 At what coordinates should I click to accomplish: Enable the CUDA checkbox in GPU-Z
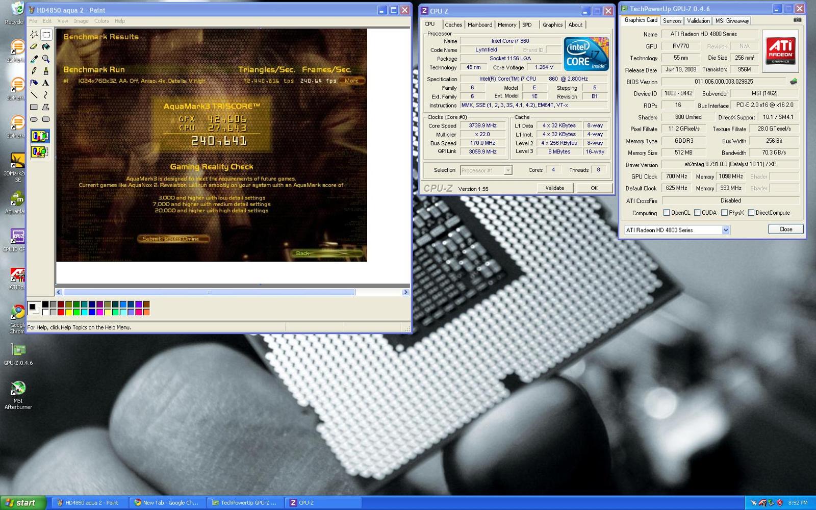697,213
